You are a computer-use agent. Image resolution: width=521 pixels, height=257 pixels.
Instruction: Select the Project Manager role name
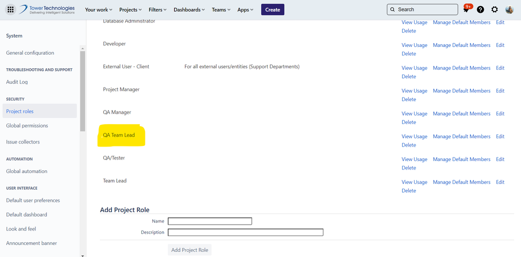(122, 90)
